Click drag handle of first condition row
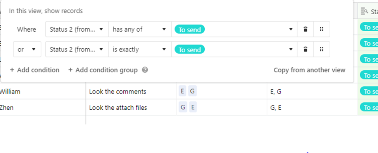 tap(321, 29)
